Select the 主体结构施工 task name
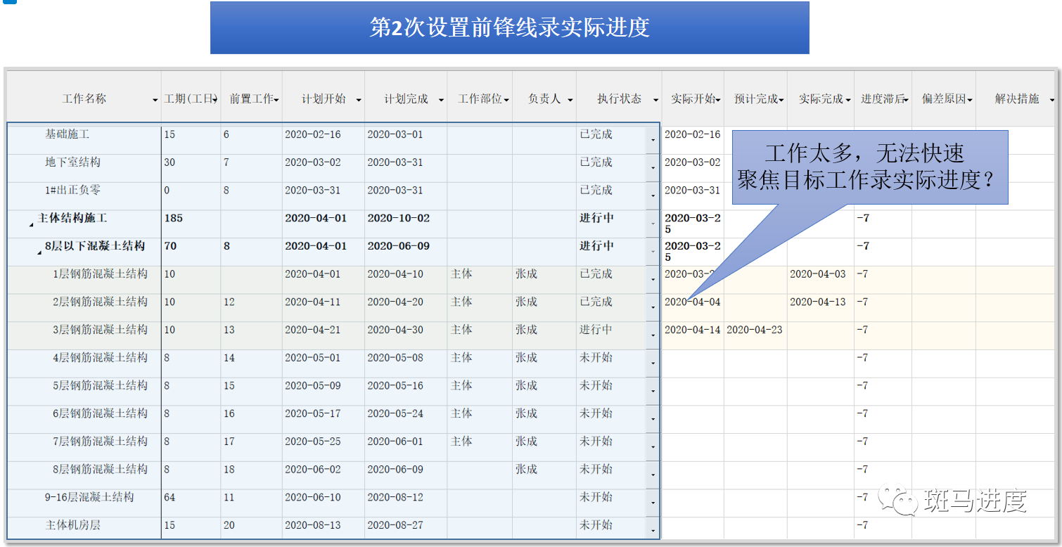 [72, 218]
